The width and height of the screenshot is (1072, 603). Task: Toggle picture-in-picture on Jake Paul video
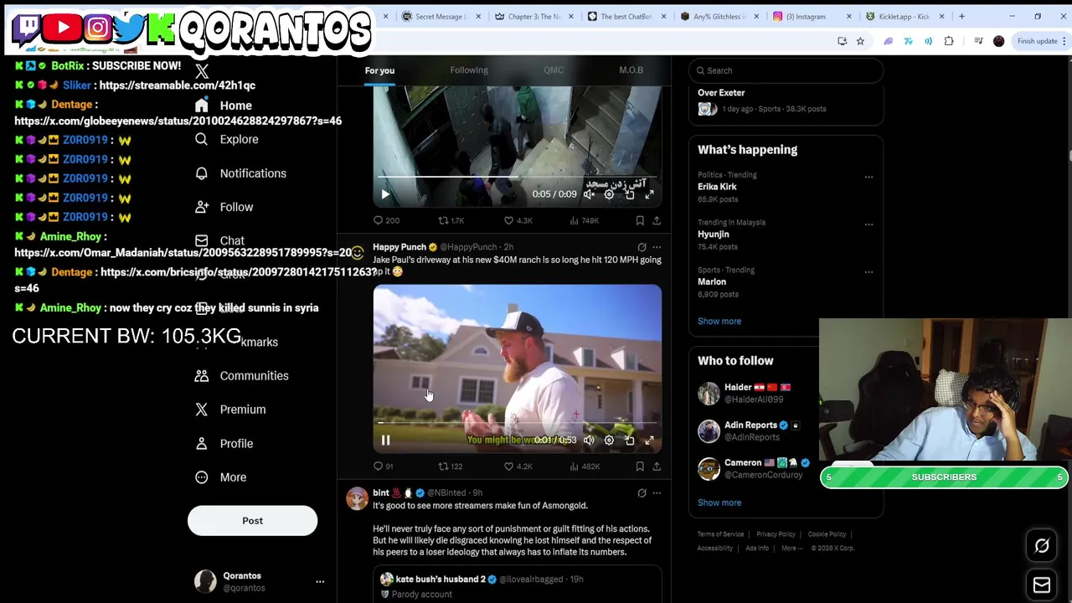629,441
